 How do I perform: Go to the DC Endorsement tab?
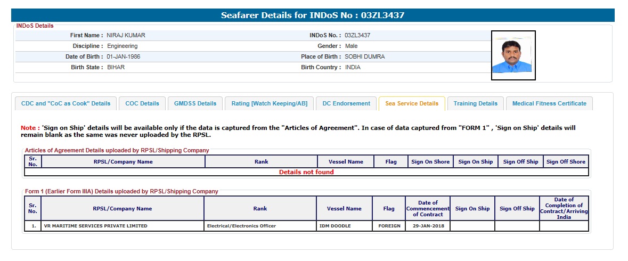[346, 103]
